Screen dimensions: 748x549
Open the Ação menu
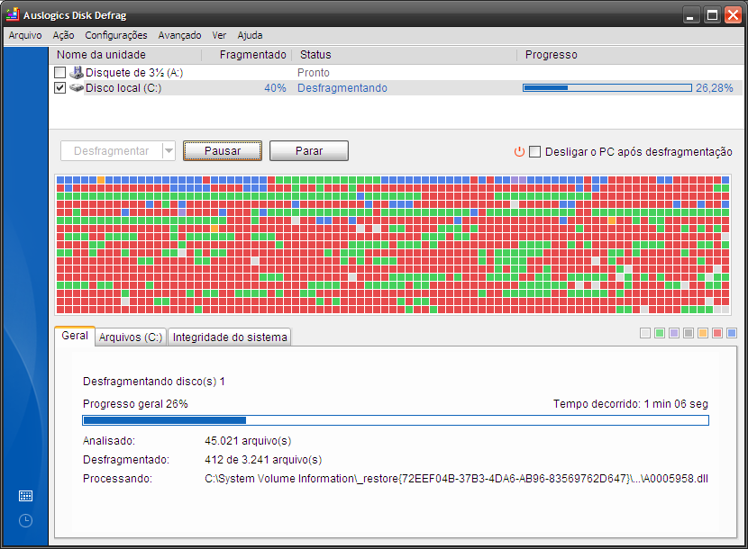point(63,35)
